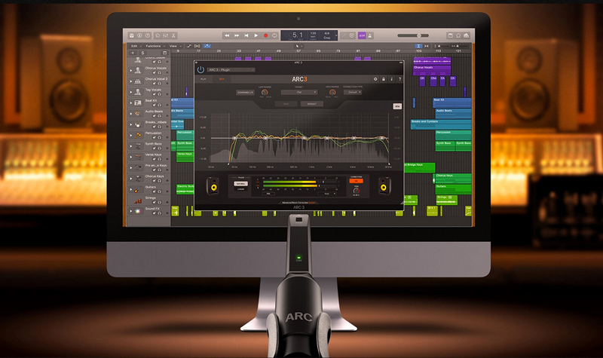Open the Media Browser button
The width and height of the screenshot is (603, 358).
tap(466, 35)
